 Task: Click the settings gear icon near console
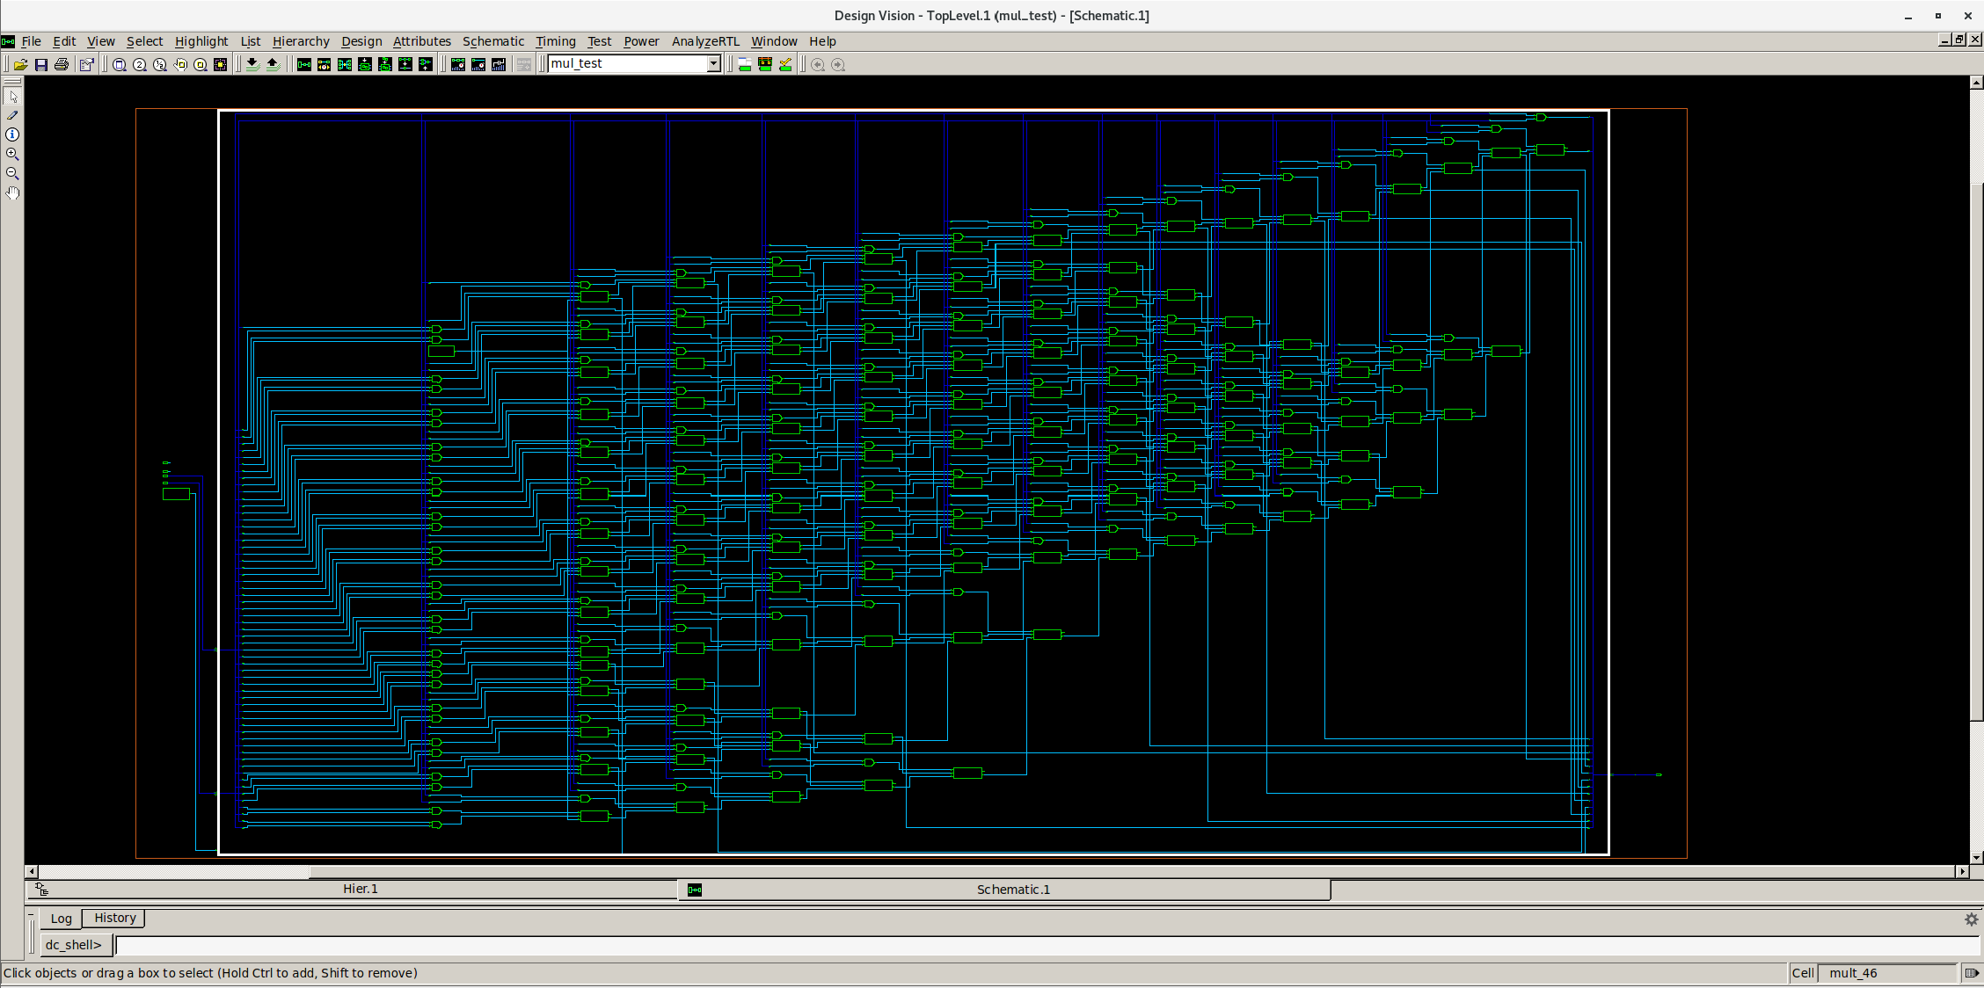click(x=1971, y=919)
